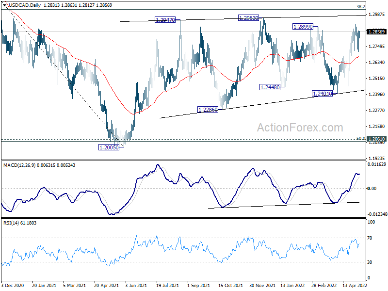The image size is (388, 291).
Task: Click the 1.22860 support price label
Action: (x=209, y=110)
